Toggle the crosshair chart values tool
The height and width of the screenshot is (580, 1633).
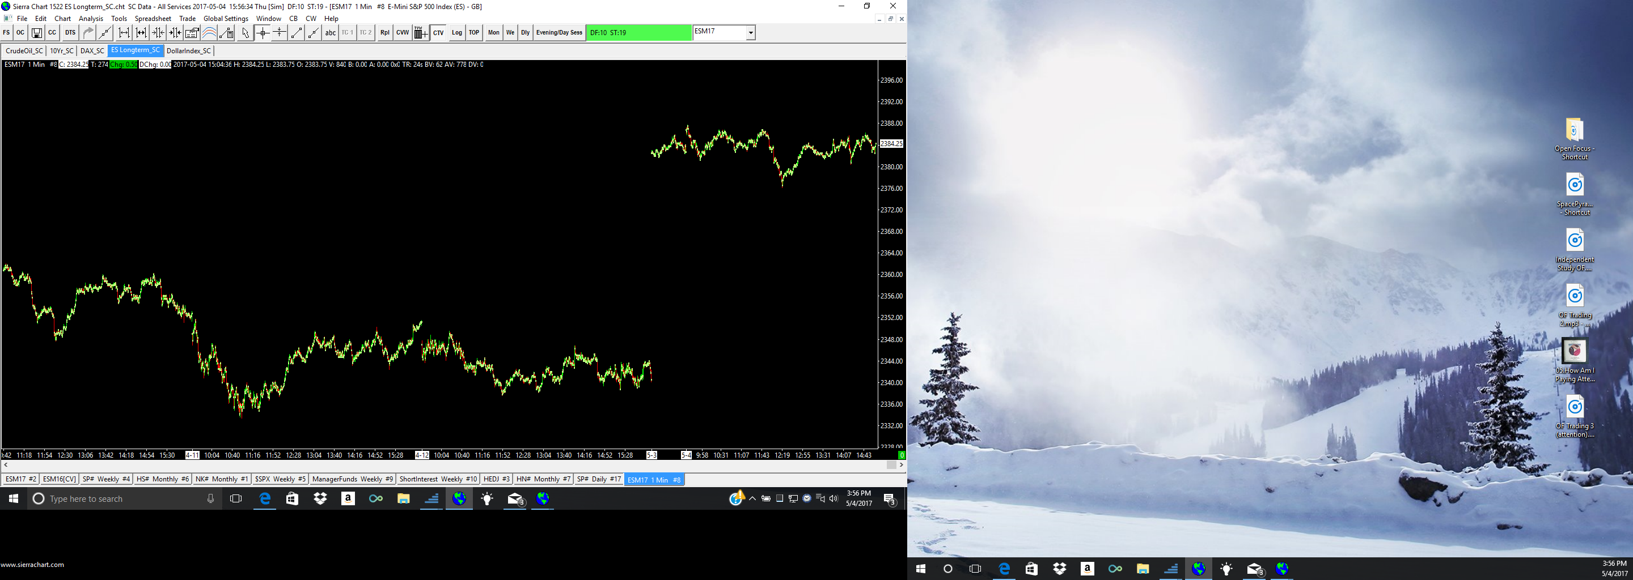(x=263, y=33)
